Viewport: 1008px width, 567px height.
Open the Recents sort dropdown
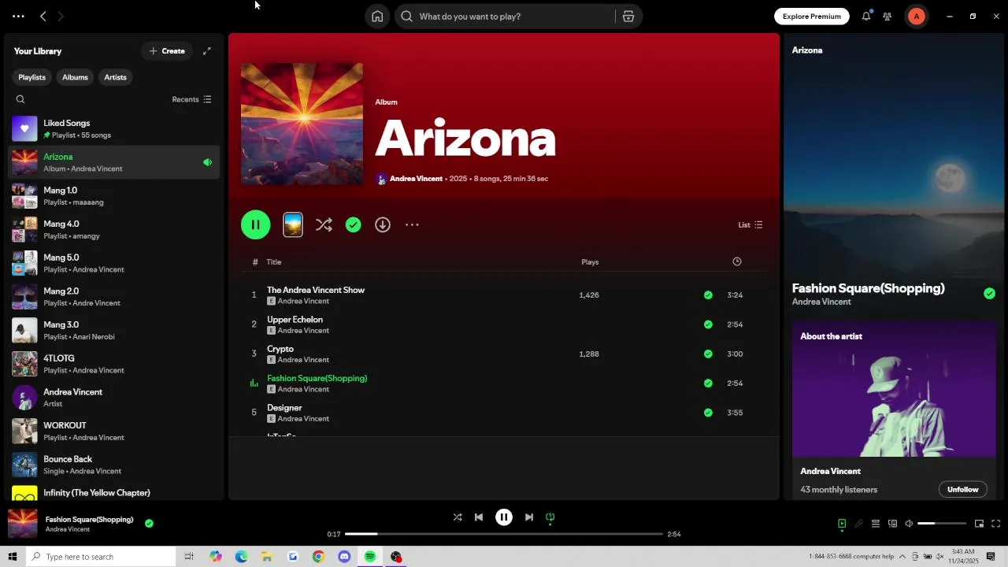click(x=191, y=99)
